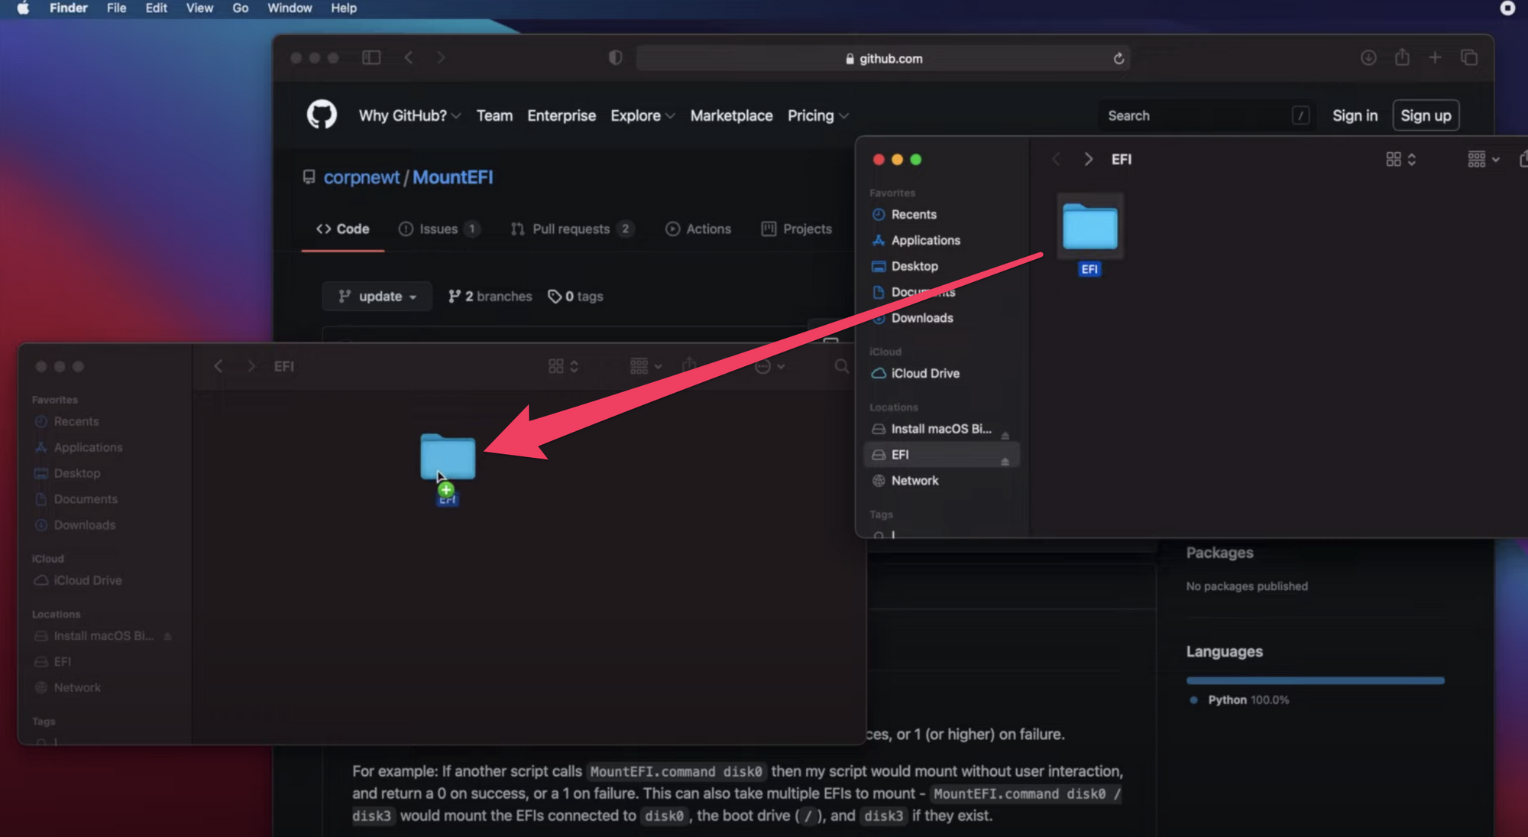Open the Team link
Screen dimensions: 1528x837
[494, 115]
